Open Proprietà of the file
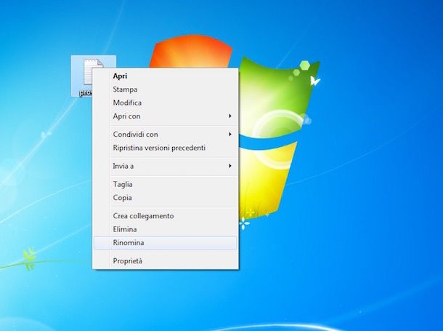Viewport: 443px width, 331px height. (x=166, y=261)
